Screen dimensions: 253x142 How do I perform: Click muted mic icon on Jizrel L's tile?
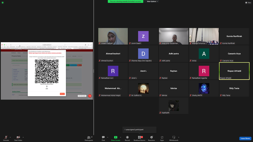click(130, 78)
